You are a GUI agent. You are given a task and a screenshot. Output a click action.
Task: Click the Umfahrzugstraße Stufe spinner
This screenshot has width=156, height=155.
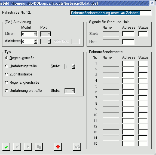click(x=70, y=66)
